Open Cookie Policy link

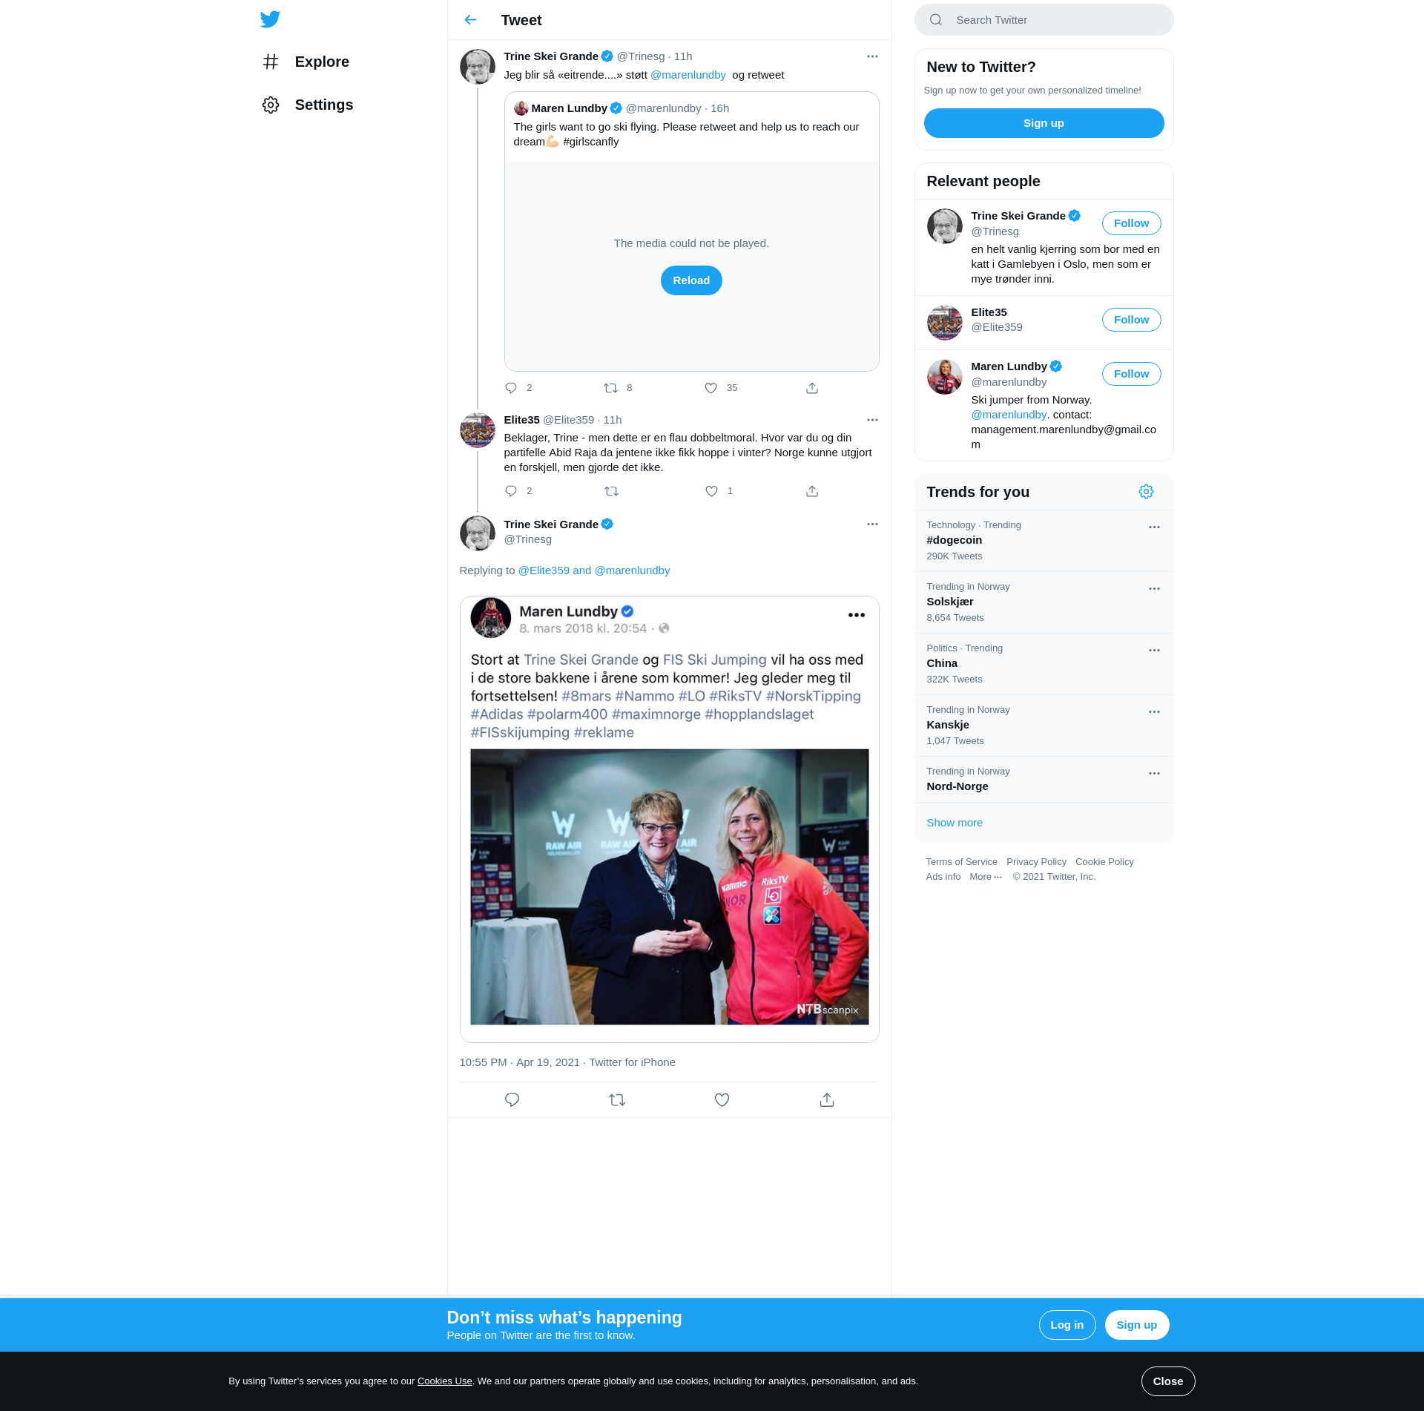1104,862
